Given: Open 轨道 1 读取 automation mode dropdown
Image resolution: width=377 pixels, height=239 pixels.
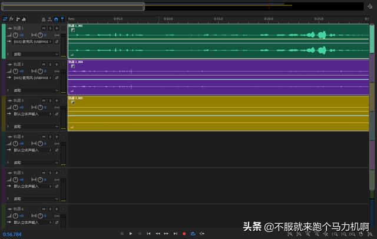Looking at the screenshot, I should [35, 54].
